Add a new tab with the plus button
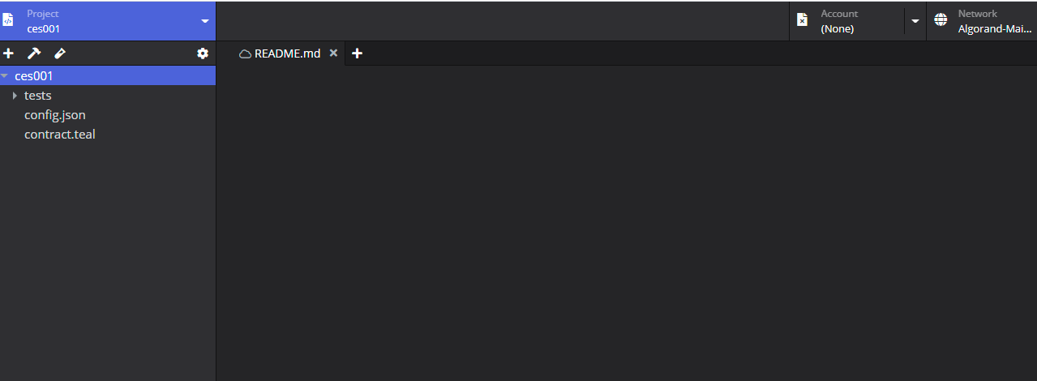The height and width of the screenshot is (381, 1037). [357, 54]
